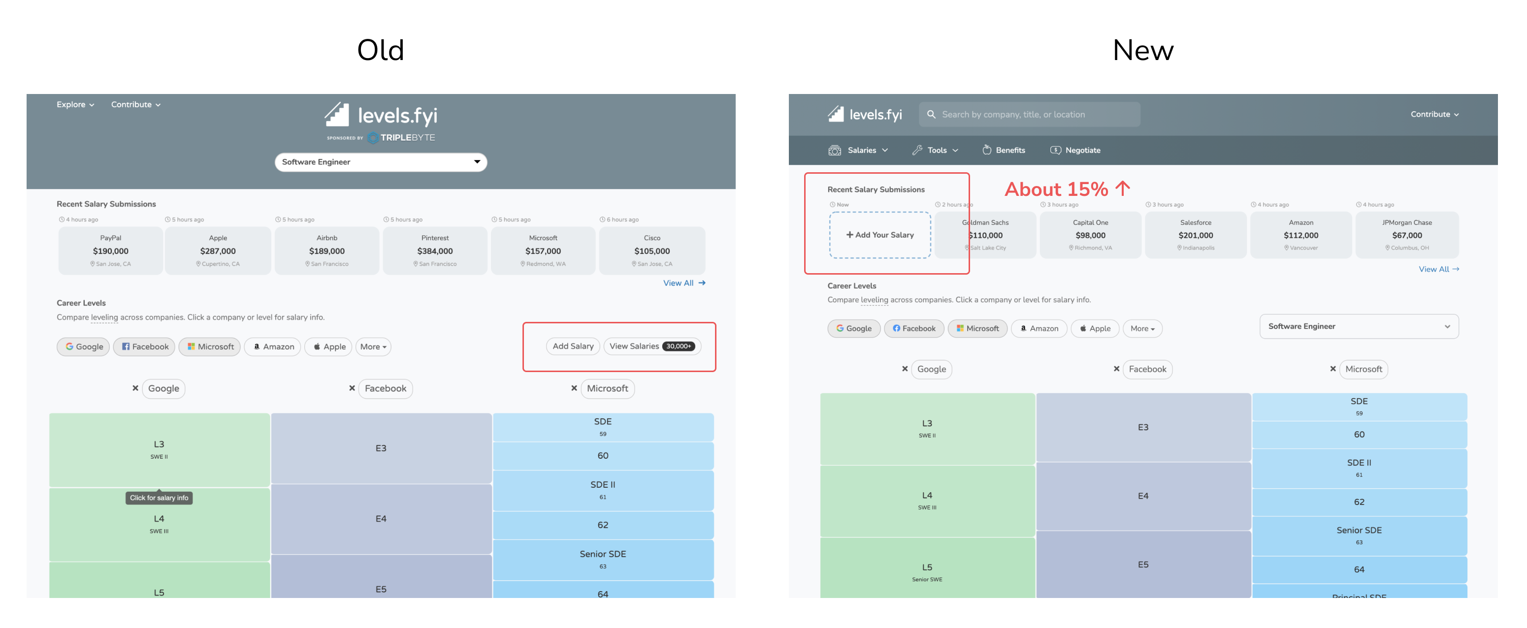Image resolution: width=1527 pixels, height=628 pixels.
Task: Toggle the Facebook filter chip in New design
Action: [x=914, y=329]
